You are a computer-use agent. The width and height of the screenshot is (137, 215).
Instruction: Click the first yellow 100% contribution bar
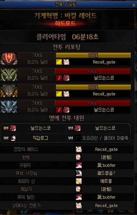click(x=93, y=55)
